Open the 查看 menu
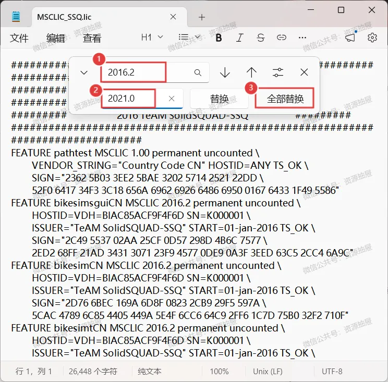The width and height of the screenshot is (388, 382). pyautogui.click(x=92, y=38)
